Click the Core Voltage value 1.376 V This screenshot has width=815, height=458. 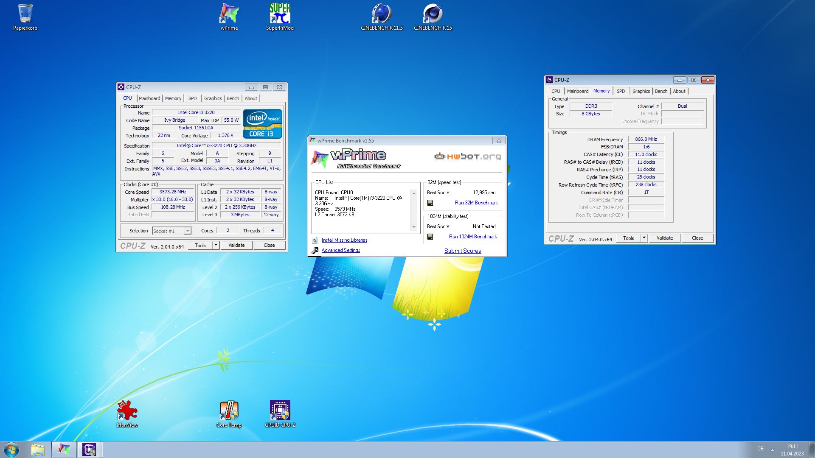point(225,135)
